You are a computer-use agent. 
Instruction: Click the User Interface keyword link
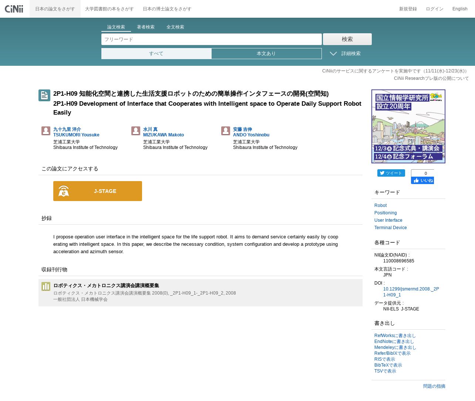point(388,220)
